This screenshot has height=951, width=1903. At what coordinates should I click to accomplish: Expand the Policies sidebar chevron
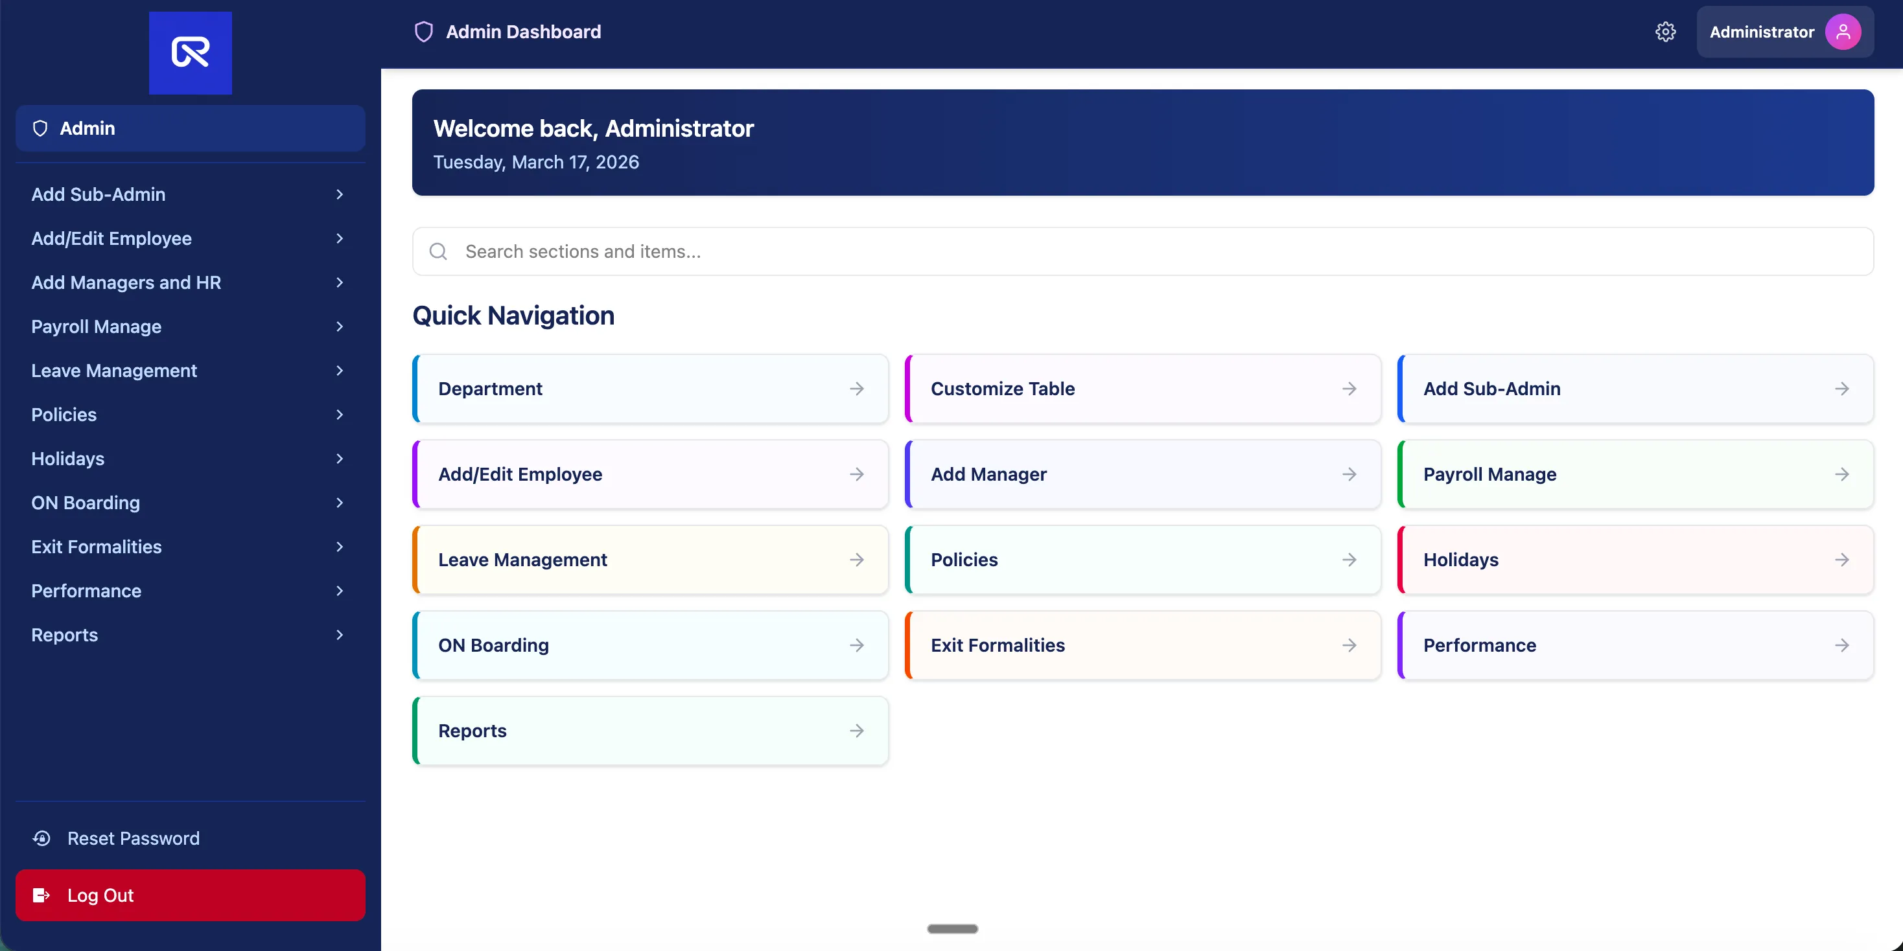(x=340, y=415)
